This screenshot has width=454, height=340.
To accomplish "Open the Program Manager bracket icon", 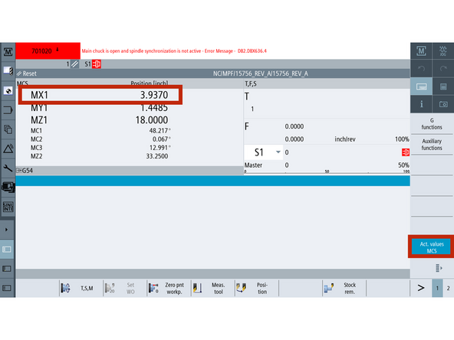I will tap(8, 110).
